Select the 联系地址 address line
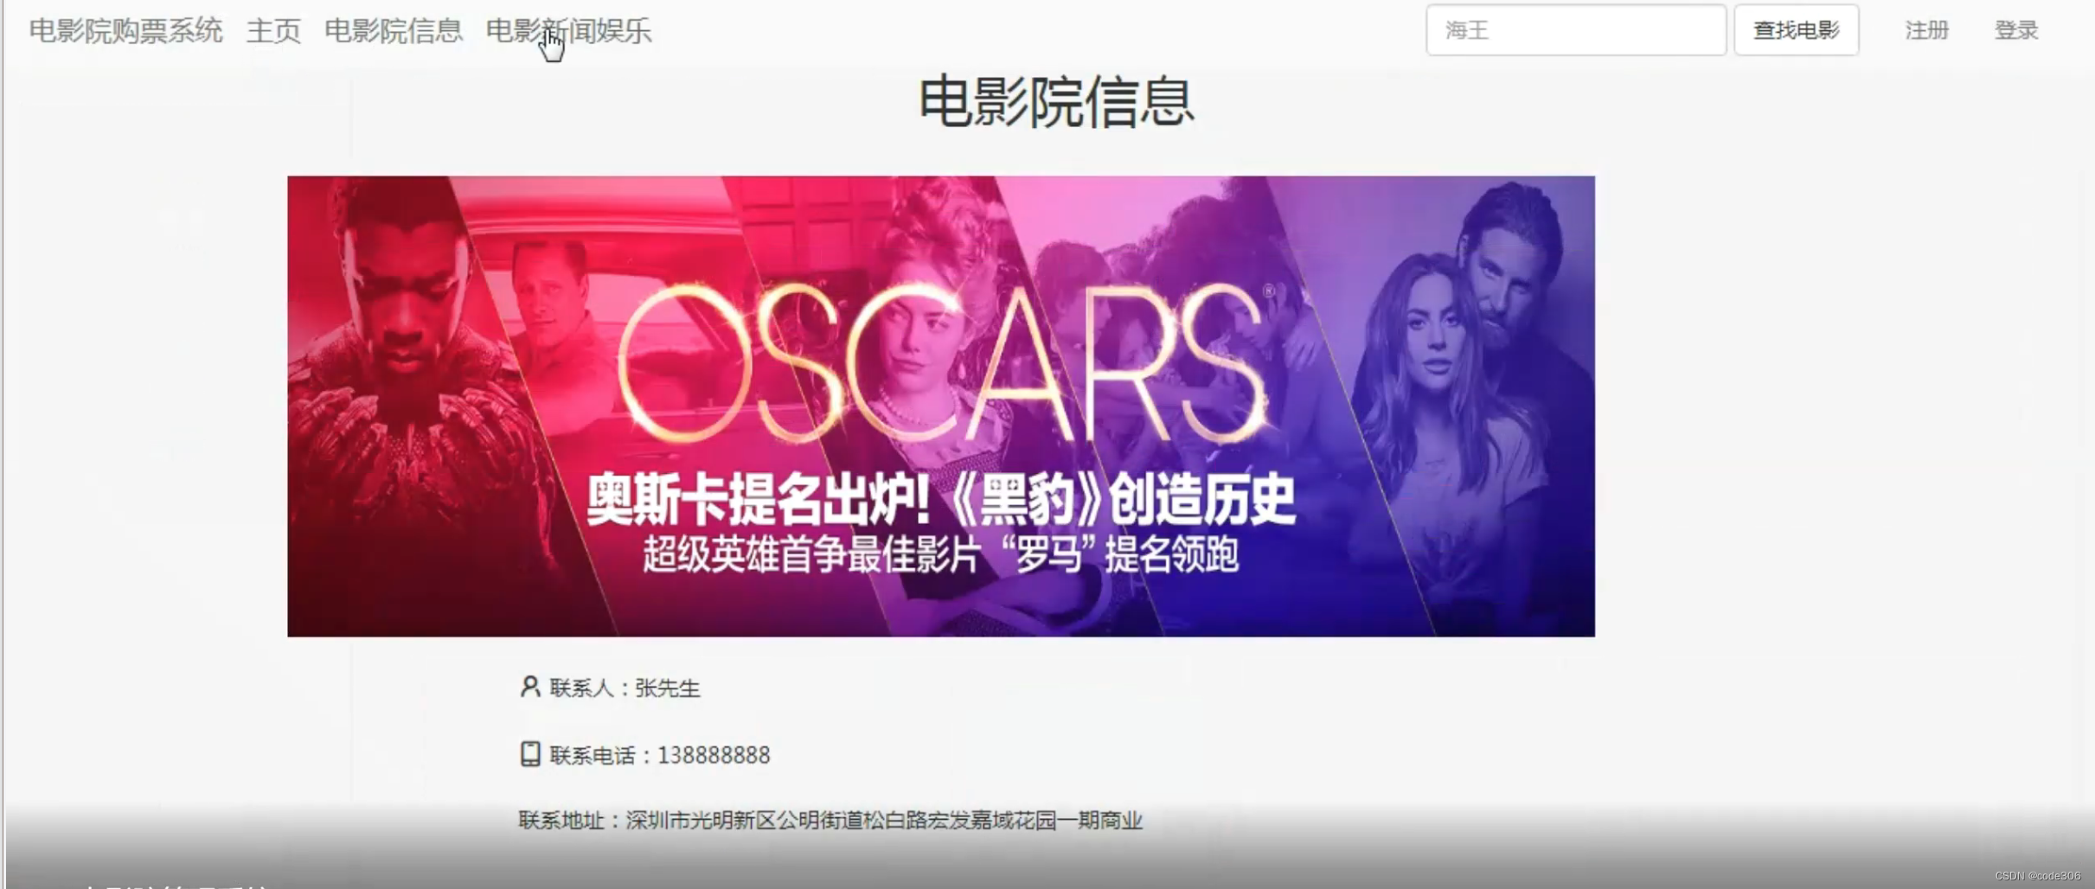The image size is (2095, 889). coord(830,820)
